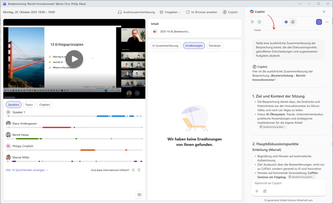The height and width of the screenshot is (204, 333).
Task: Click into the Nachricht an Copilot field
Action: pos(288,183)
